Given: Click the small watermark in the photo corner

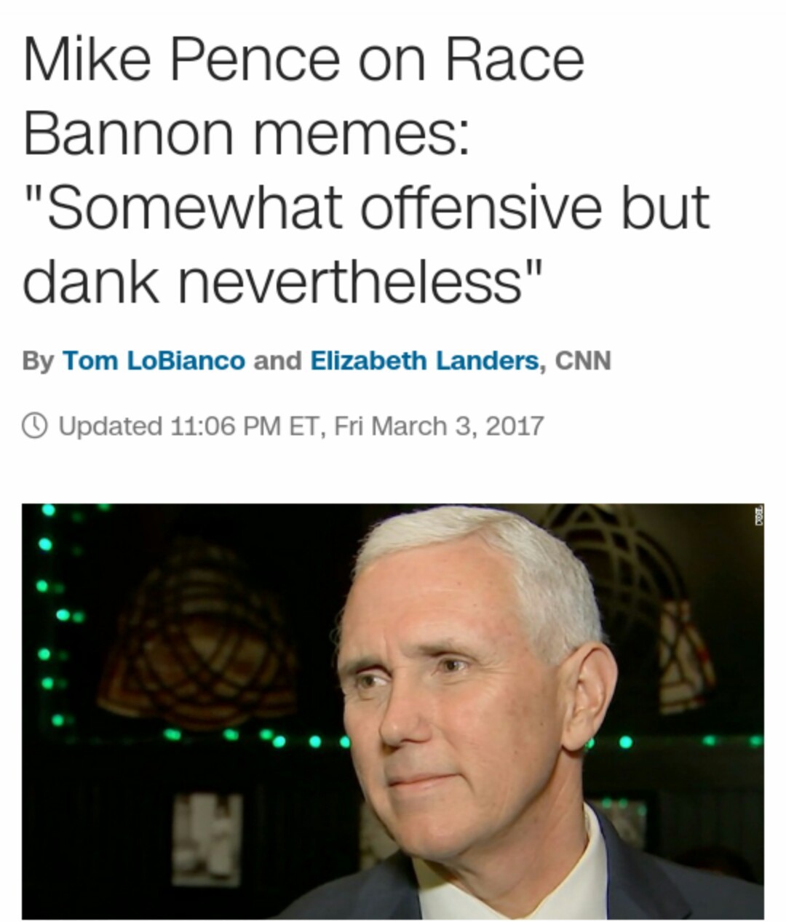Looking at the screenshot, I should (x=758, y=514).
